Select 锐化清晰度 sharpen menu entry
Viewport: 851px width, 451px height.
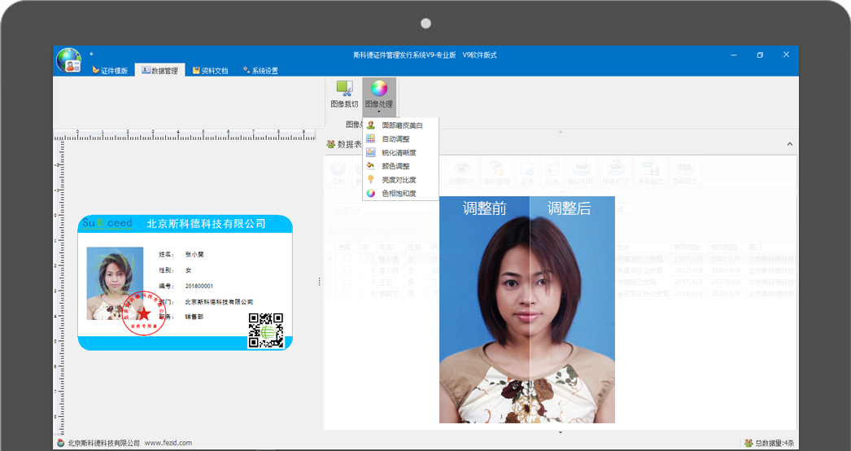400,153
